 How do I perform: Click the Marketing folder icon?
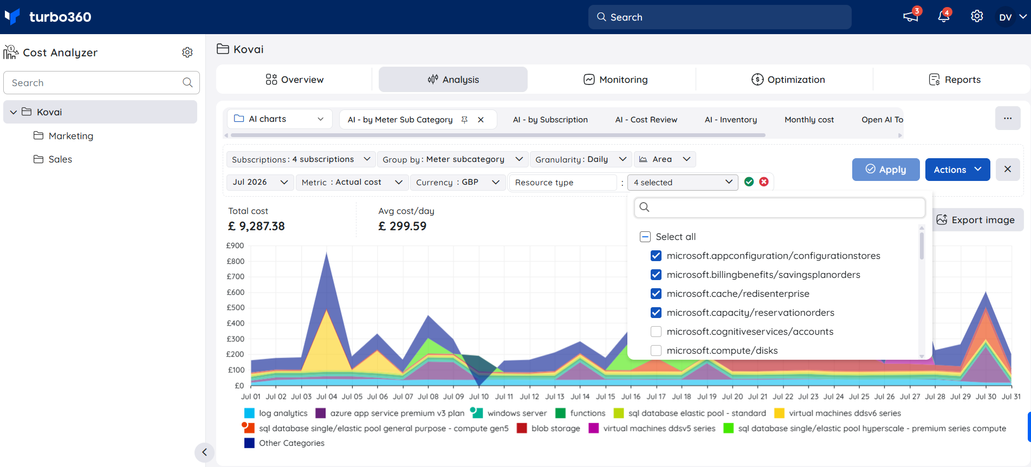[x=38, y=135]
